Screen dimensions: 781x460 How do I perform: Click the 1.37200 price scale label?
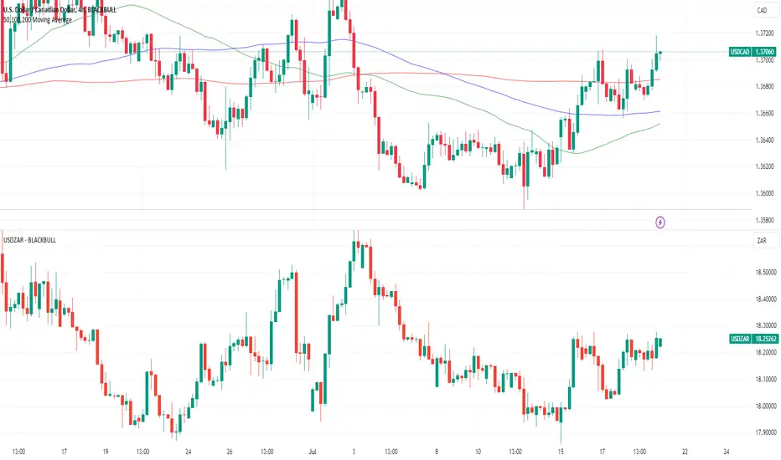click(764, 33)
